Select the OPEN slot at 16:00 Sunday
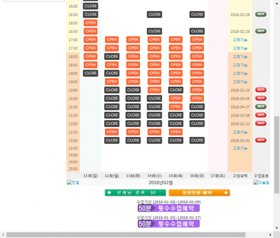This screenshot has height=238, width=280. click(x=91, y=23)
